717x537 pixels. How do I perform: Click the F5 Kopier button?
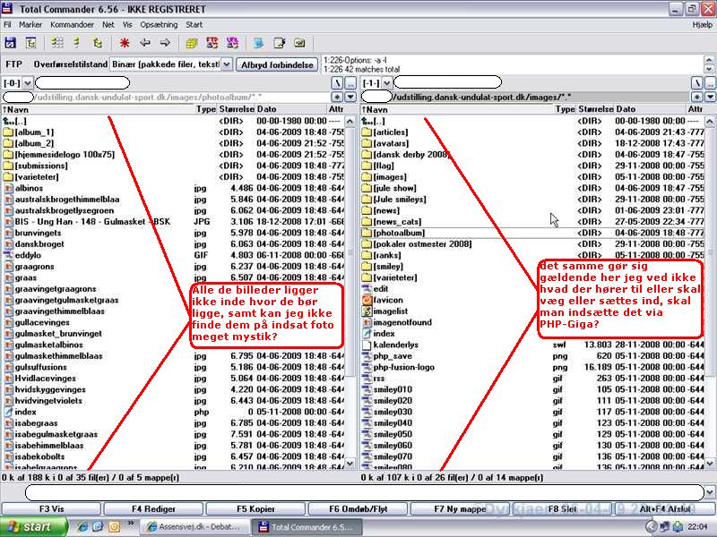coord(255,508)
